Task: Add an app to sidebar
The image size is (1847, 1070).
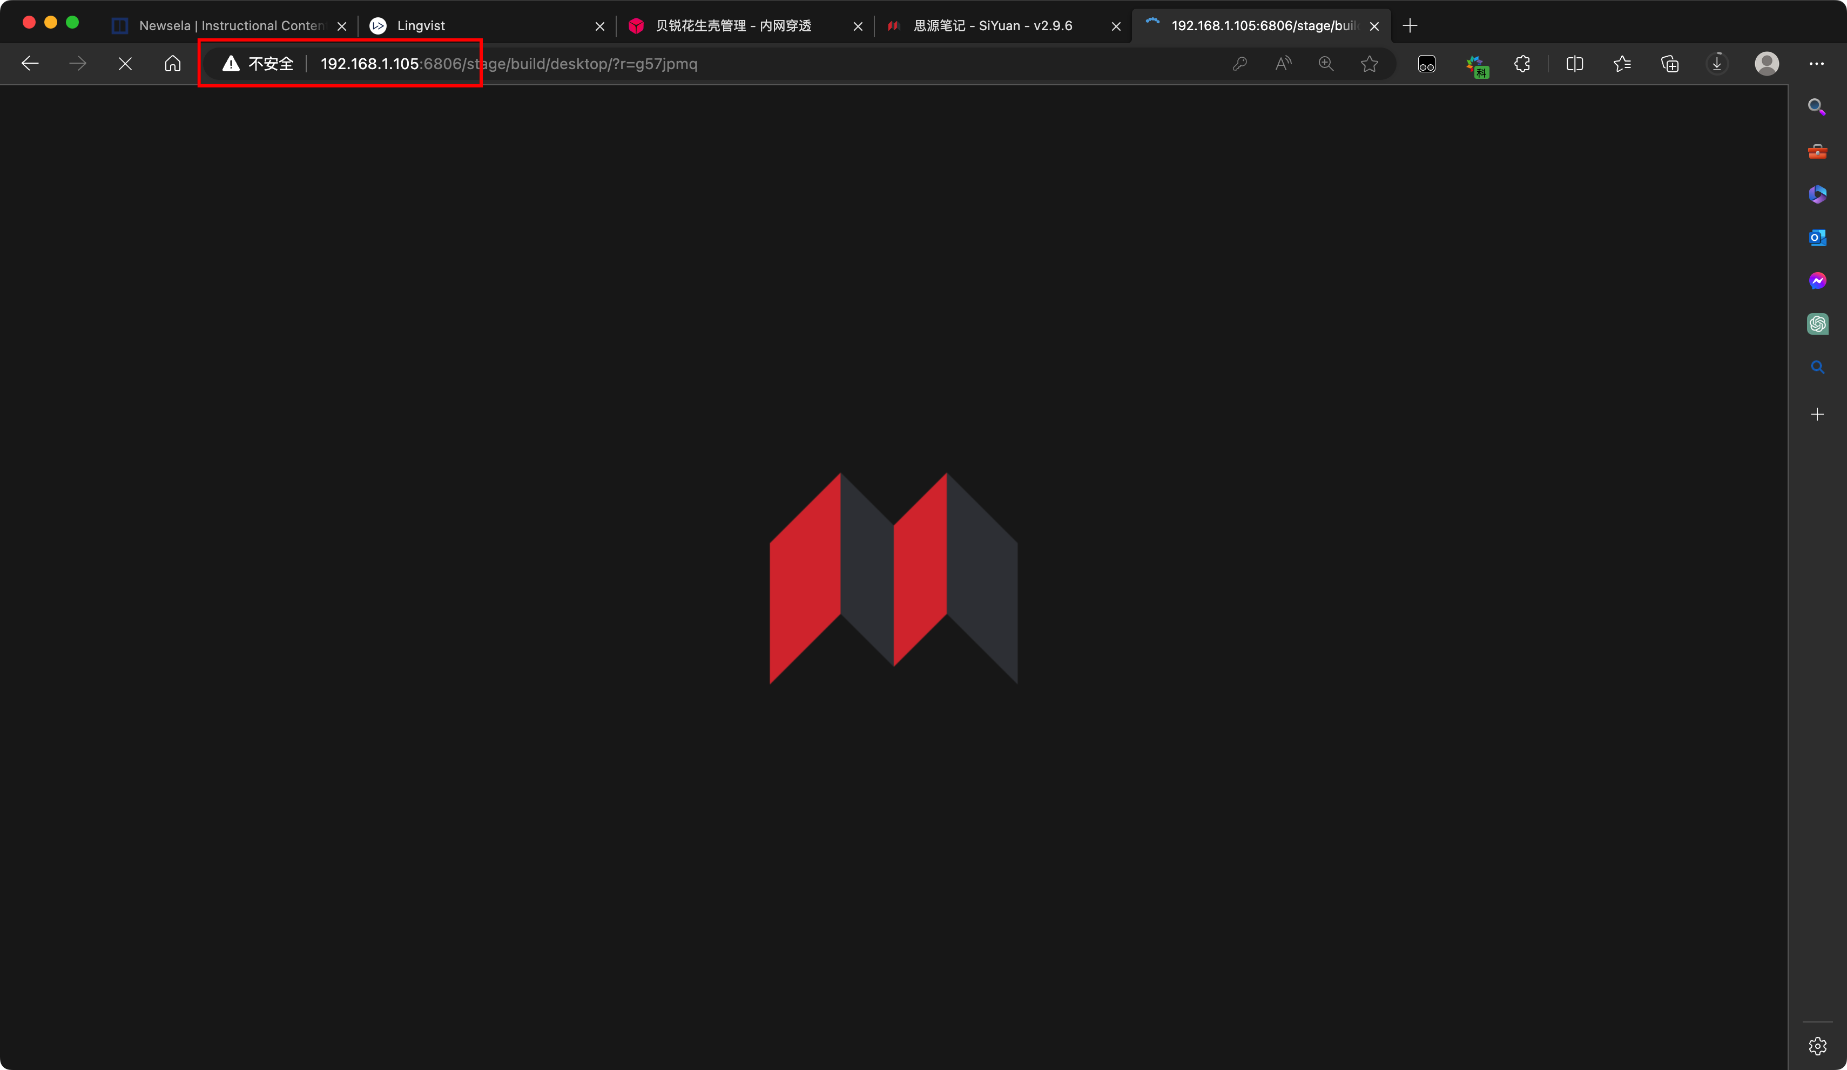Action: click(x=1817, y=414)
